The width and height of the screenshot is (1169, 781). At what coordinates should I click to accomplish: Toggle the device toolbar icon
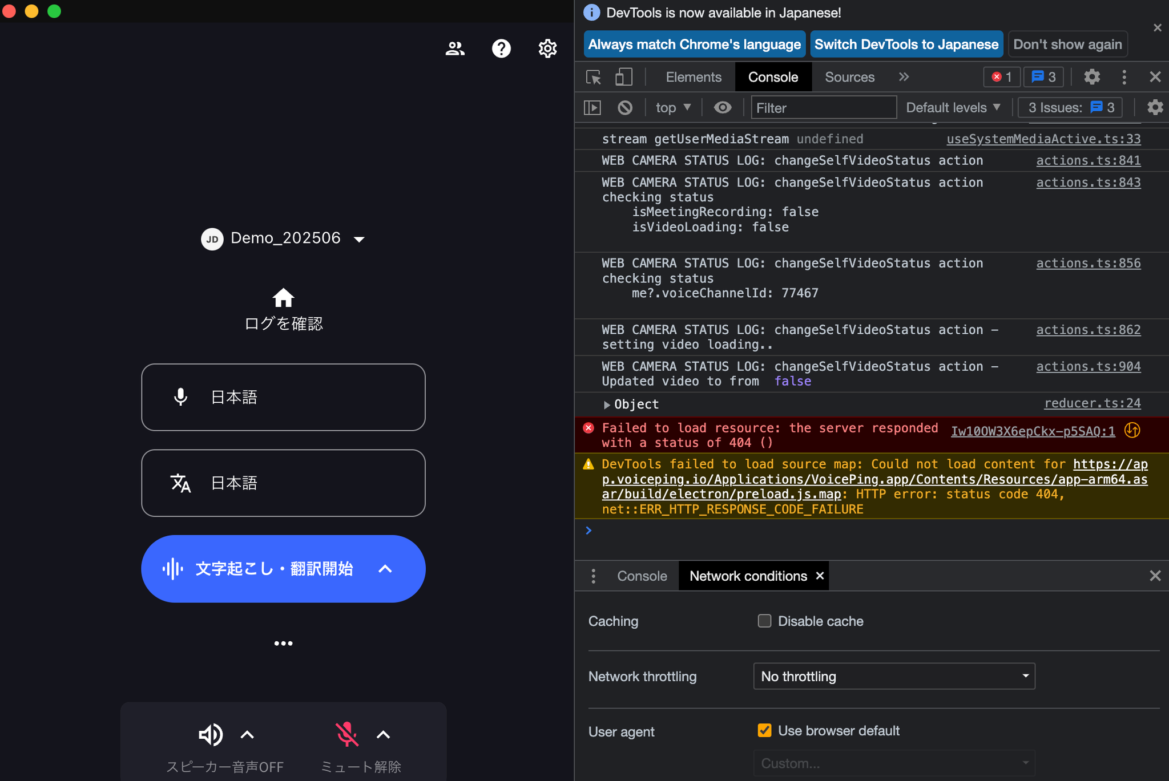click(x=623, y=77)
